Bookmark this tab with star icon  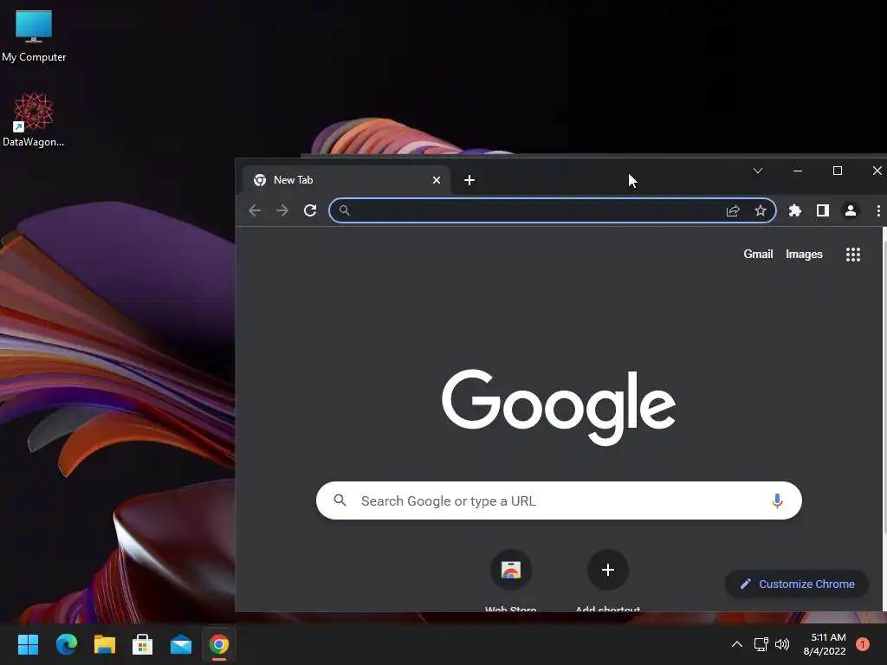pyautogui.click(x=761, y=211)
